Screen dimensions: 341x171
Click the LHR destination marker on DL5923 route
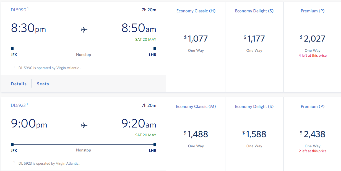(155, 144)
